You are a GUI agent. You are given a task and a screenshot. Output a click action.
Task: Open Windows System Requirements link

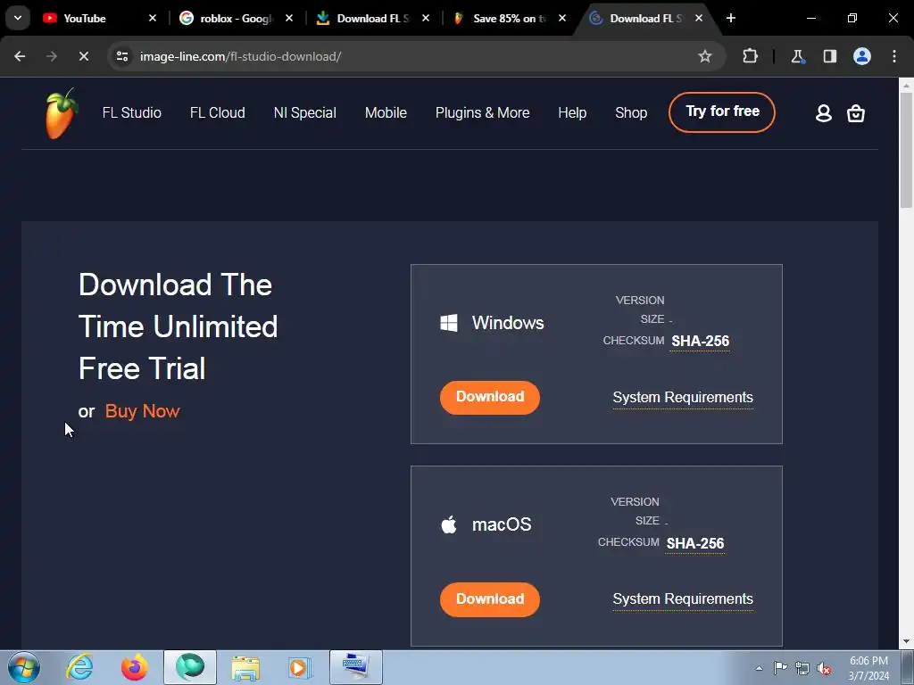[683, 397]
